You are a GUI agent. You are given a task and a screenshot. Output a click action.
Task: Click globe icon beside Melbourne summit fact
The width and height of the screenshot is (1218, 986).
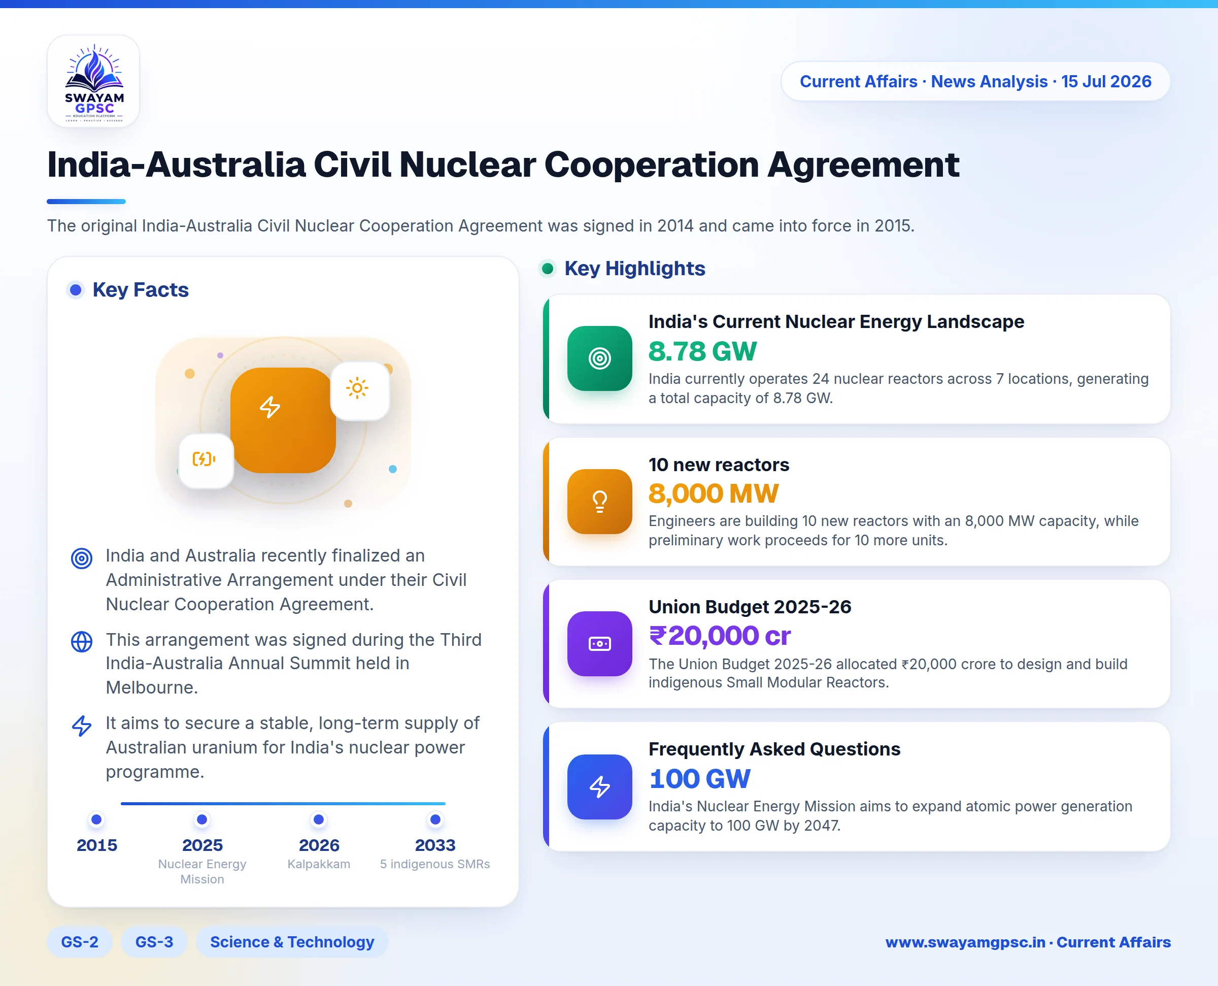point(82,642)
